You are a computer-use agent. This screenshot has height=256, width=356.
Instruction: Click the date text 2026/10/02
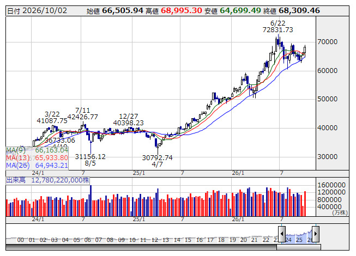[x=45, y=11]
